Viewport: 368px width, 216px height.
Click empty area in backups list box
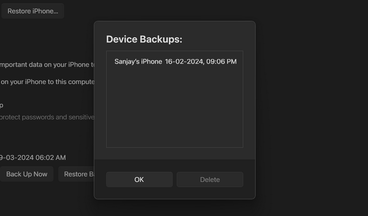click(x=174, y=110)
